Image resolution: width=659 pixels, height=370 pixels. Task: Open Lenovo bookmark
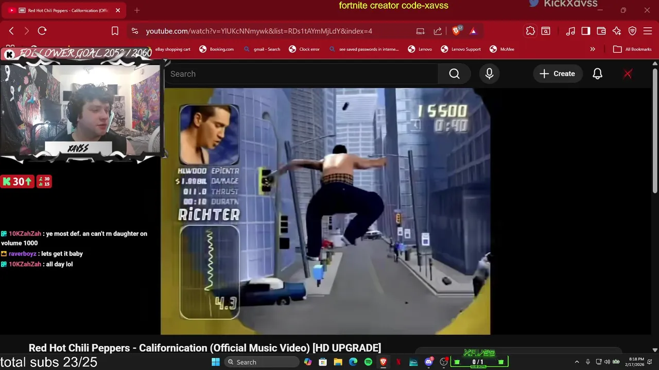pyautogui.click(x=420, y=49)
